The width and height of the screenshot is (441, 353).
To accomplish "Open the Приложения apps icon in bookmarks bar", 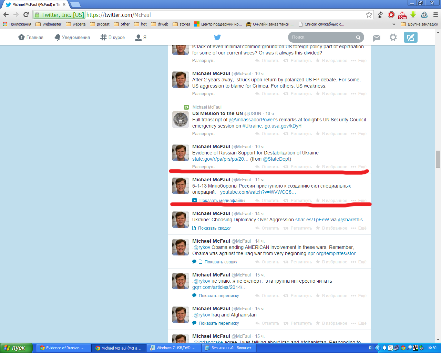I will pyautogui.click(x=17, y=24).
